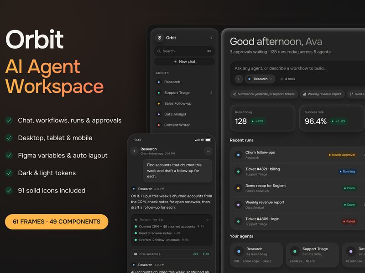
Task: Click the plus attach button in prompt box
Action: [239, 79]
